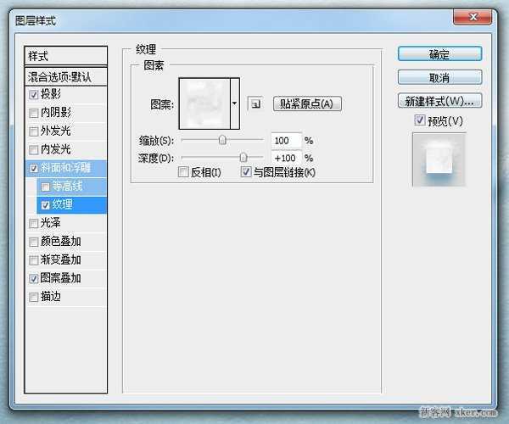Viewport: 509px width, 424px height.
Task: Click the 缩放 percentage input field
Action: click(286, 141)
